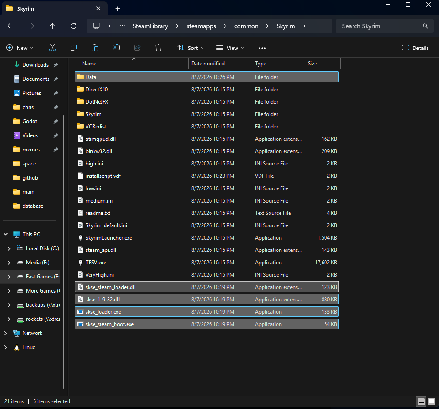Image resolution: width=439 pixels, height=409 pixels.
Task: Expand the Linux tree node
Action: coord(6,347)
